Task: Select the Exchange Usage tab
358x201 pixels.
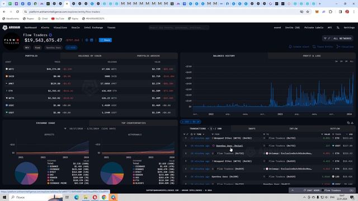Action: click(x=45, y=123)
